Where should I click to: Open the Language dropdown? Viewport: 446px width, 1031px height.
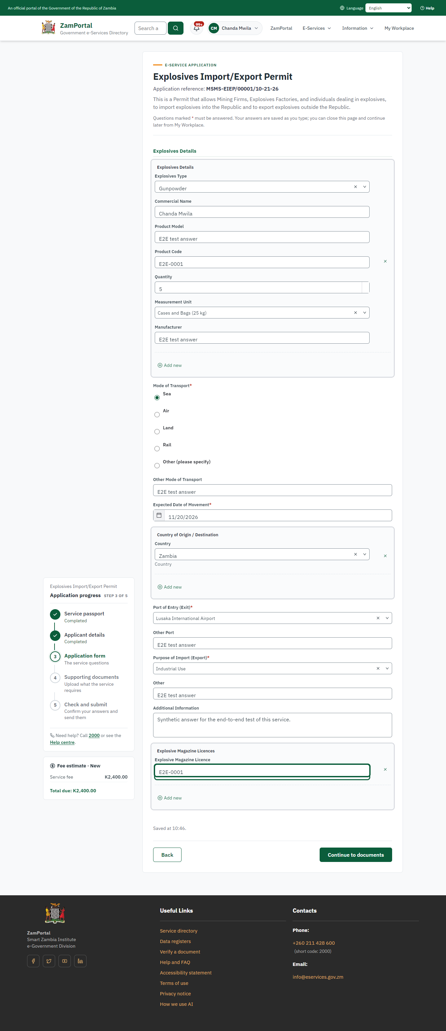pyautogui.click(x=389, y=8)
